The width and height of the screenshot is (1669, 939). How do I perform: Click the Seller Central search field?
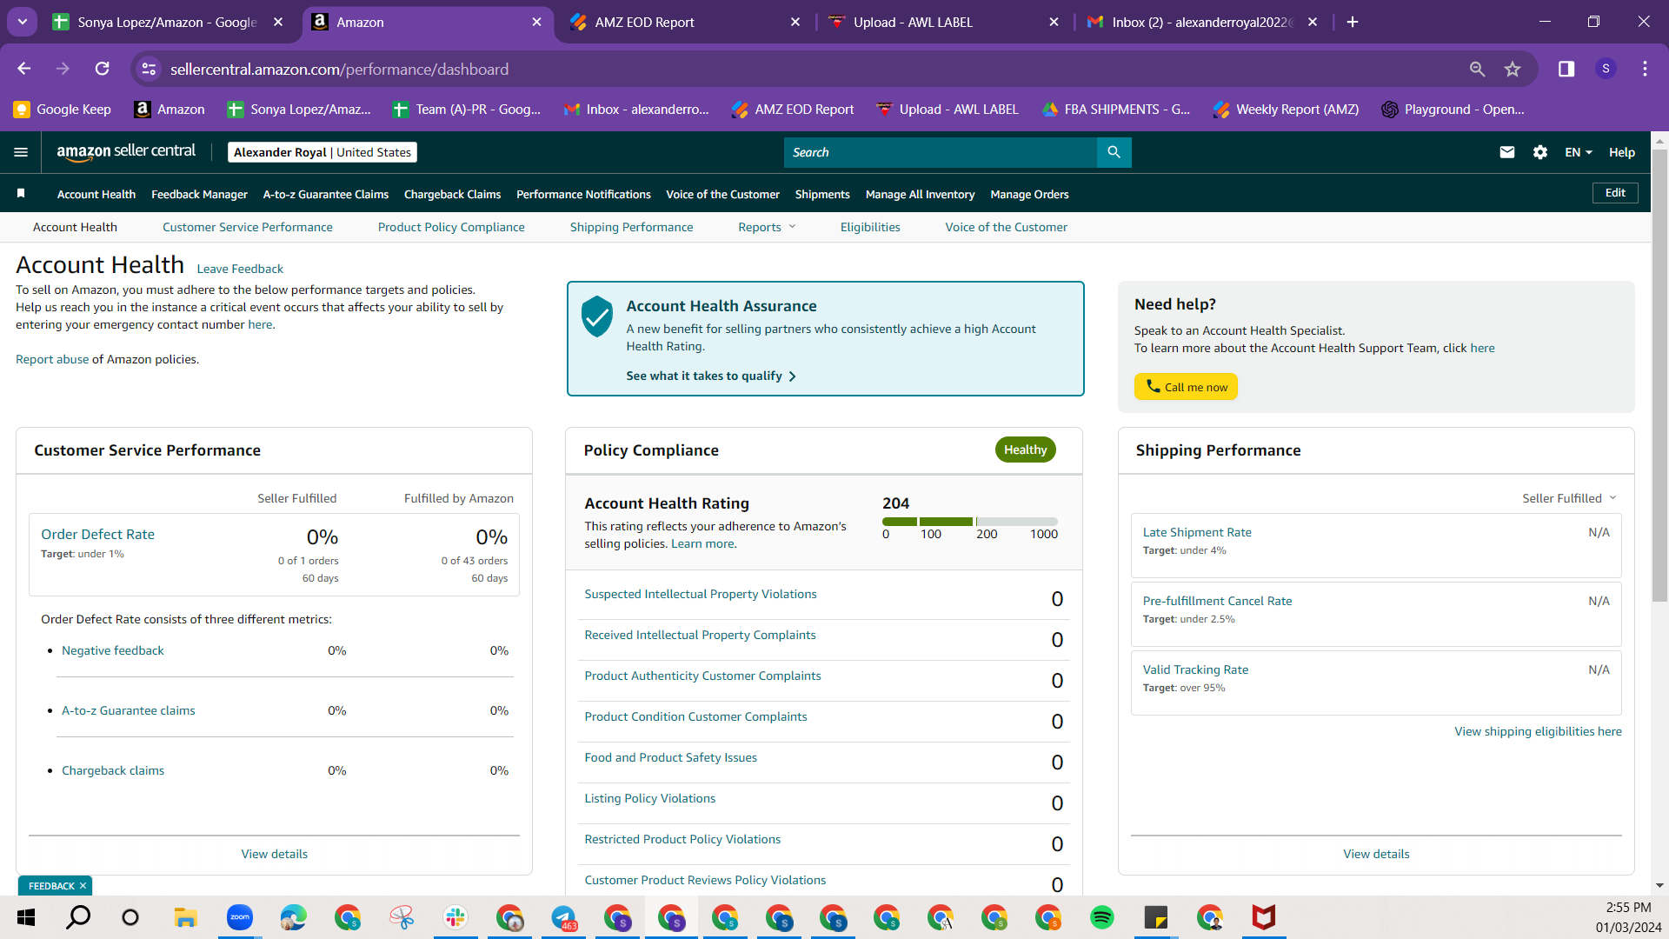pyautogui.click(x=941, y=152)
